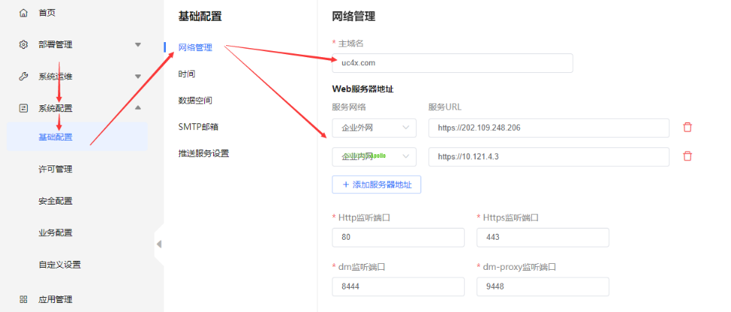Click the 主域名 input field
This screenshot has height=312, width=731.
click(x=452, y=63)
